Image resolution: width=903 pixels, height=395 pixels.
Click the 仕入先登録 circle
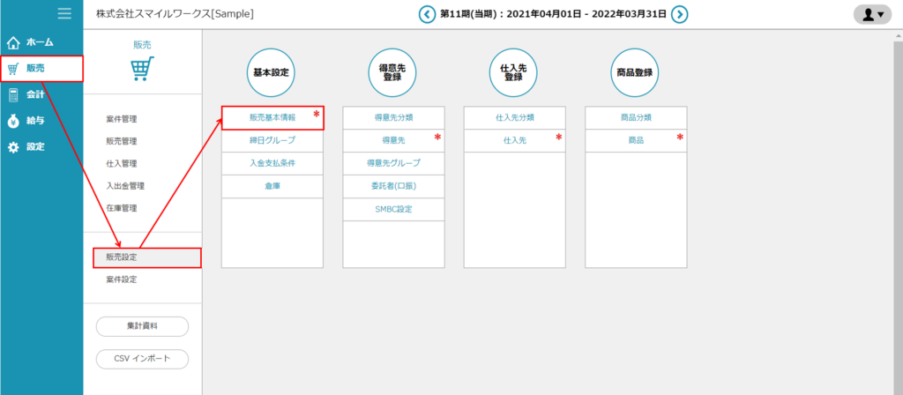point(514,72)
